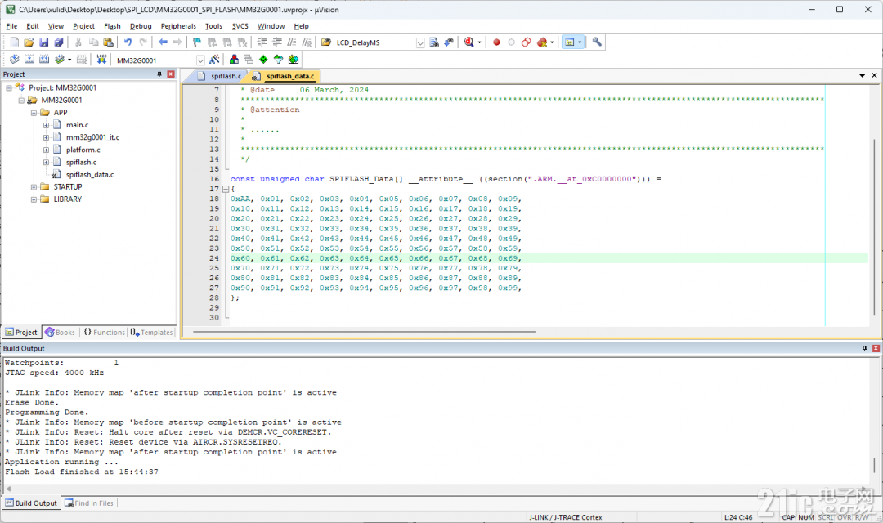This screenshot has height=523, width=883.
Task: Select mm32g0001_it.c in the project tree
Action: click(x=92, y=137)
